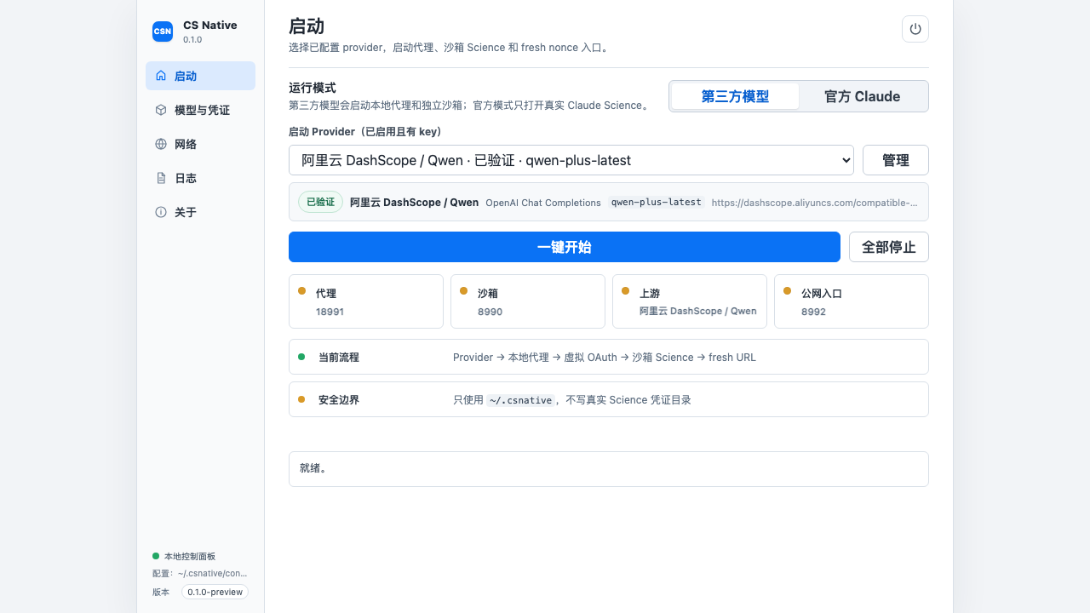This screenshot has width=1090, height=613.
Task: Switch run mode to 官方 Claude
Action: click(x=862, y=96)
